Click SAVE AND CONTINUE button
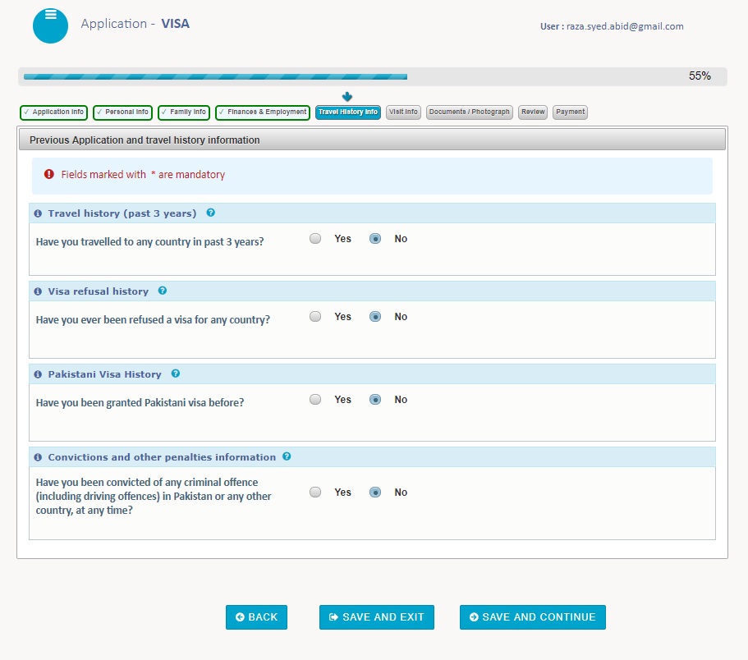Image resolution: width=748 pixels, height=660 pixels. click(x=533, y=617)
